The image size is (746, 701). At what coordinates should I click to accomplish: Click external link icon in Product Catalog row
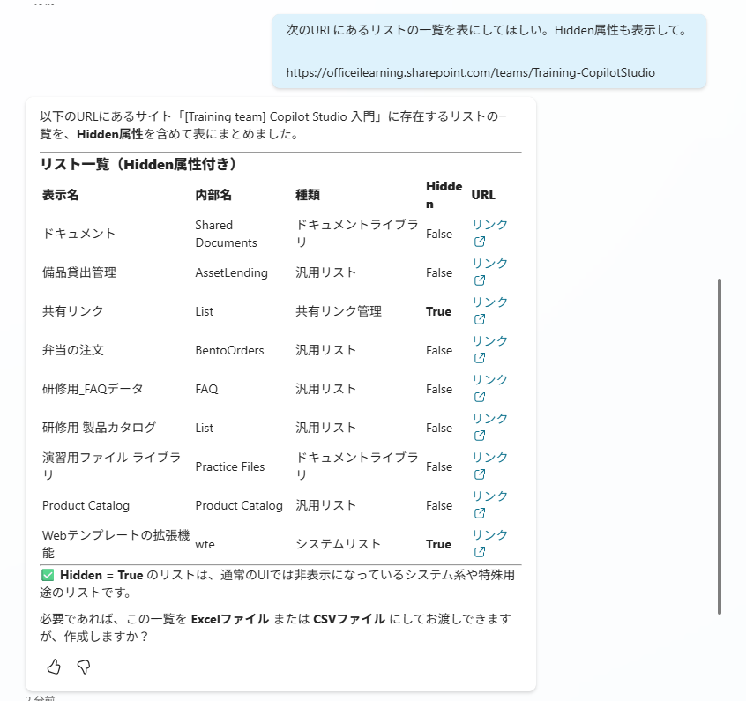coord(480,513)
